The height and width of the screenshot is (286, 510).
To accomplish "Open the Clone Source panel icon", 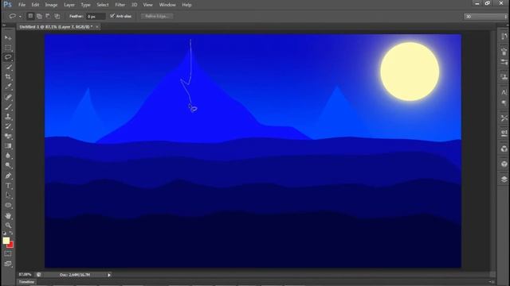I will (504, 77).
